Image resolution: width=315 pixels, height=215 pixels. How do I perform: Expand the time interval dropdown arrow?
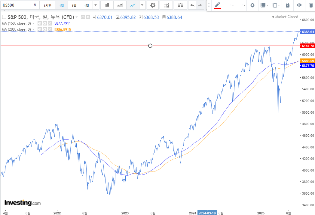coord(96,5)
